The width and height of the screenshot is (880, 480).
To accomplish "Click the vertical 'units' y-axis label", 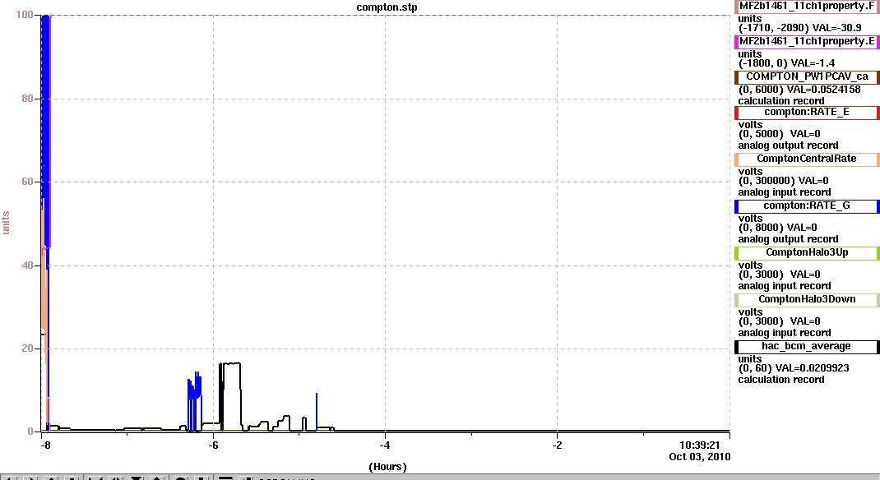I will (x=6, y=223).
